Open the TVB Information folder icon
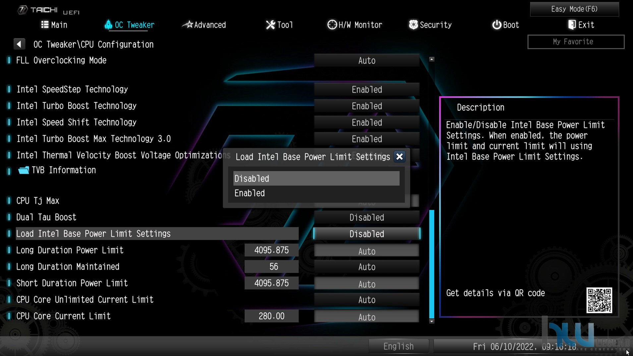Viewport: 633px width, 356px height. [x=24, y=170]
